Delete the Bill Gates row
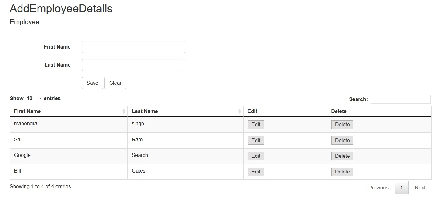Viewport: 439px width, 198px height. [x=342, y=172]
